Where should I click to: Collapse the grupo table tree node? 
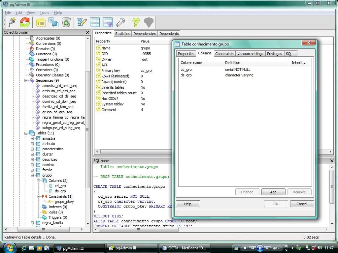coord(32,175)
